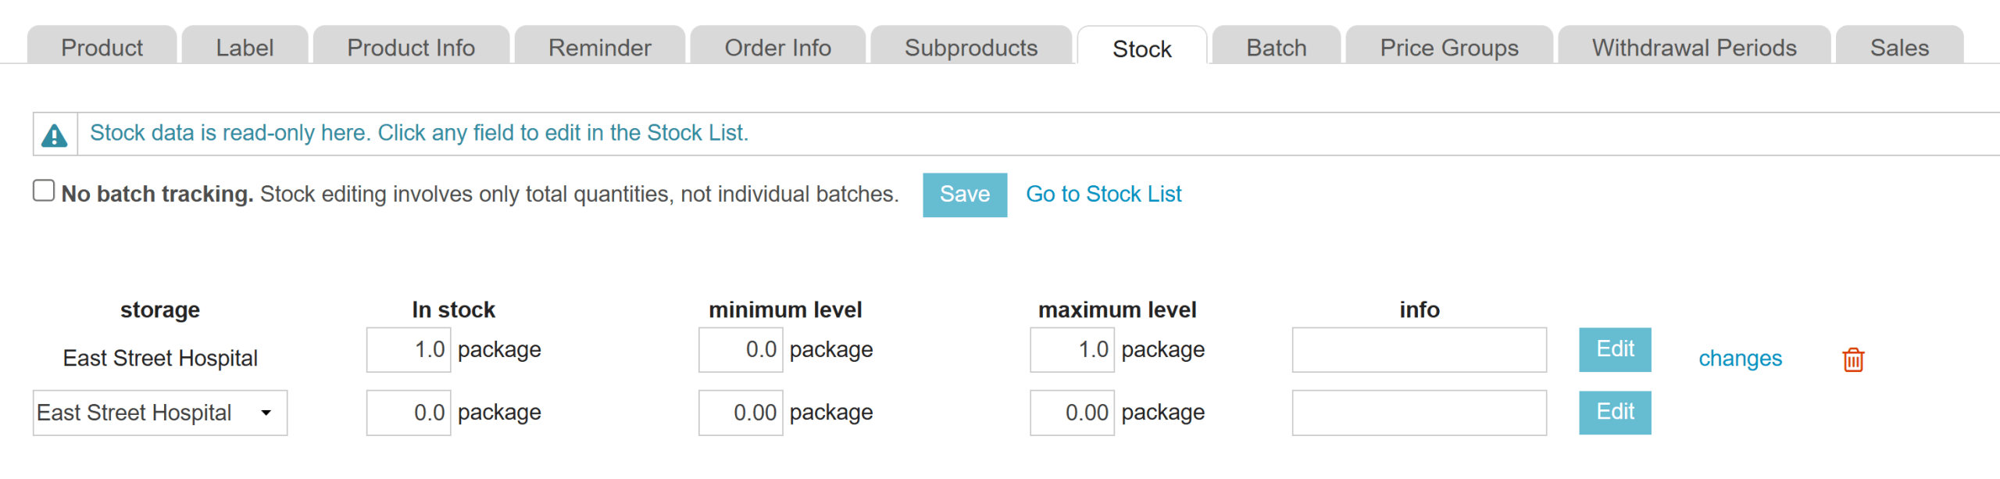The height and width of the screenshot is (479, 2000).
Task: Switch to the Batch tab
Action: [x=1276, y=48]
